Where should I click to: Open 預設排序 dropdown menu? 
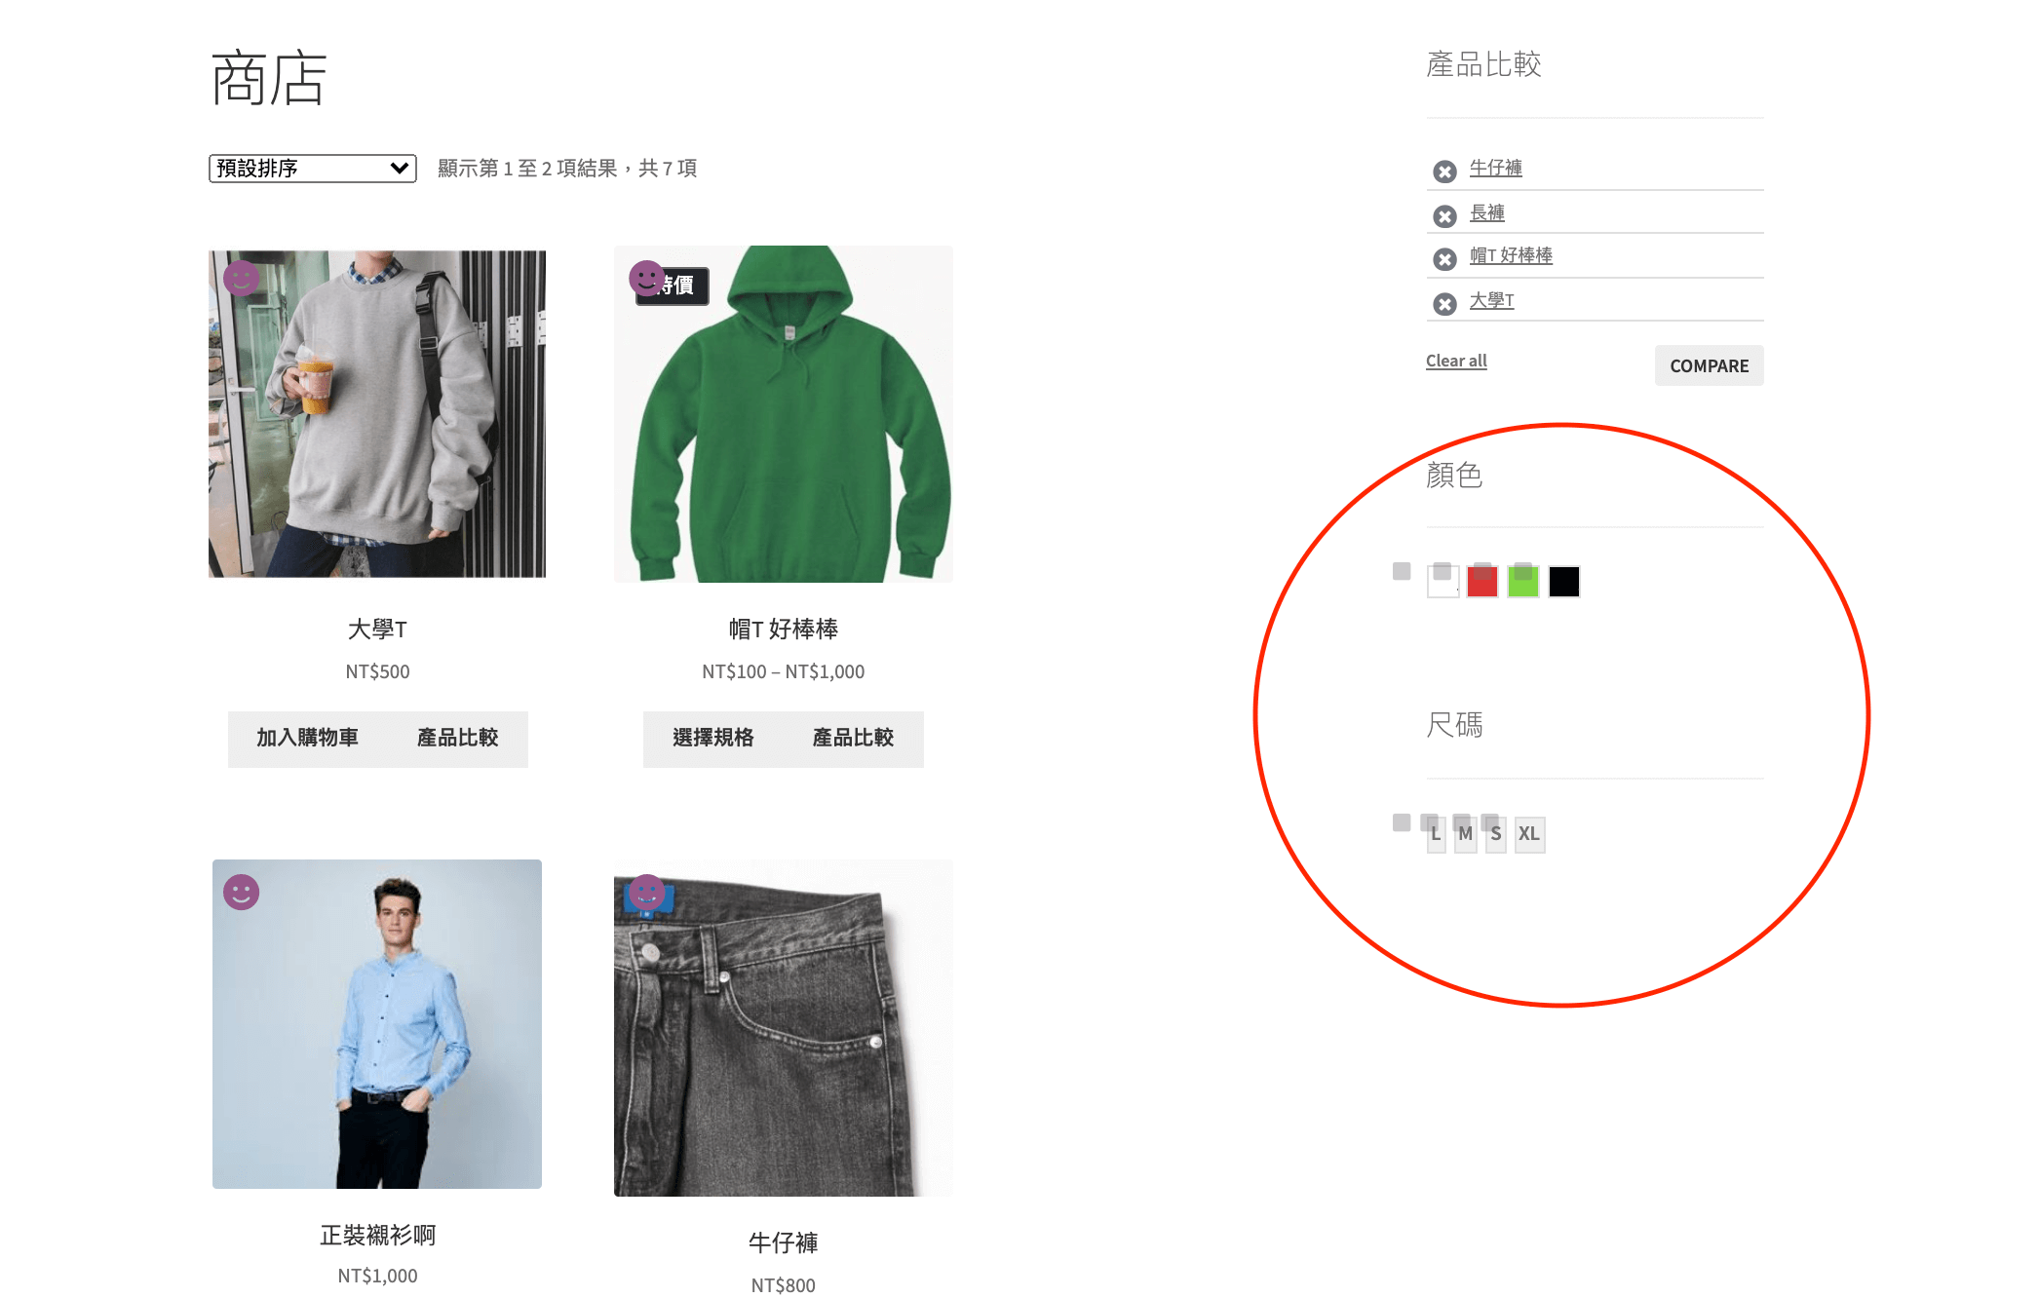pyautogui.click(x=312, y=167)
